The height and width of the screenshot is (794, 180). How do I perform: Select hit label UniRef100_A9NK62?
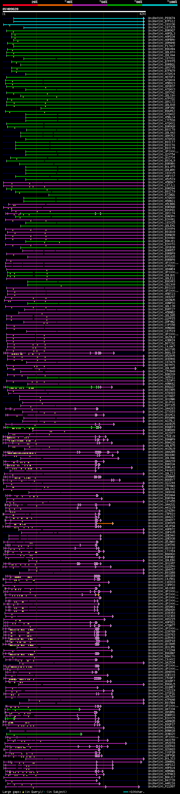click(161, 384)
